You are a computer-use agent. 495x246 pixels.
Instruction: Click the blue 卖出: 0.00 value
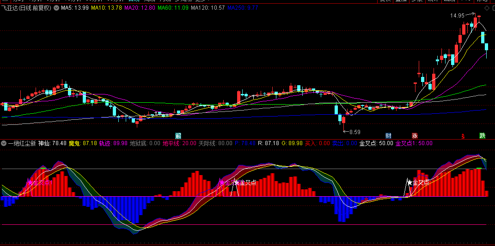coord(344,143)
